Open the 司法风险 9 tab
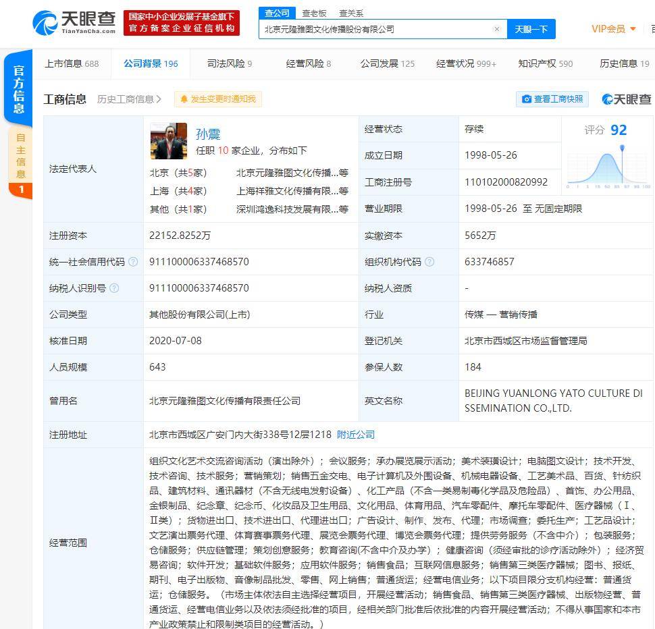Viewport: 655px width, 629px height. pyautogui.click(x=230, y=63)
